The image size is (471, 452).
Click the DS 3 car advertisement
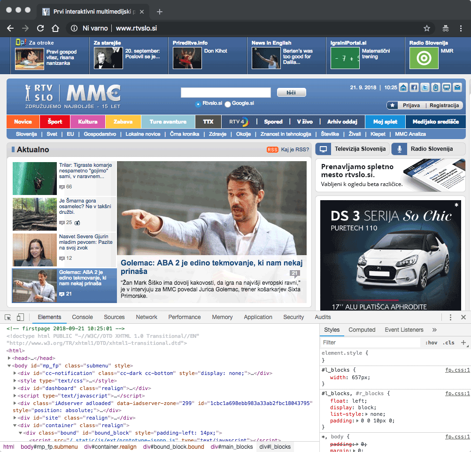pyautogui.click(x=391, y=256)
